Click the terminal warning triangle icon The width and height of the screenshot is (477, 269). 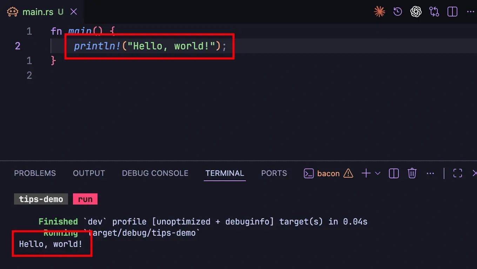[348, 173]
